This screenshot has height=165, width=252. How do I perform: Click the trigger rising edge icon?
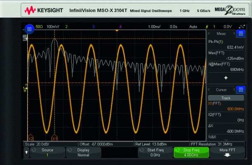[207, 27]
